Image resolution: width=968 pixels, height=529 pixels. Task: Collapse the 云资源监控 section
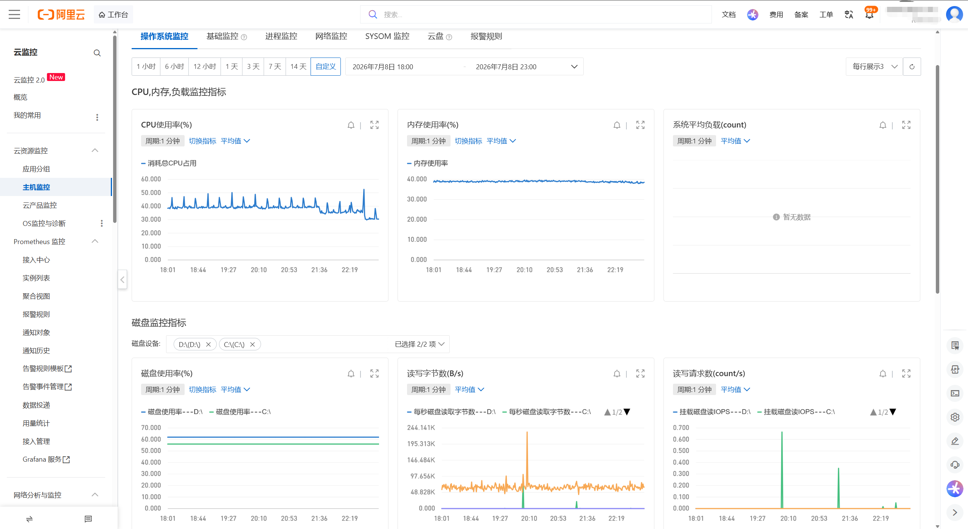(x=95, y=151)
